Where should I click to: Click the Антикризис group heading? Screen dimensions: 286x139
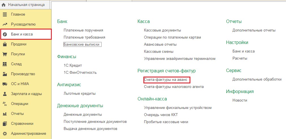pos(69,85)
